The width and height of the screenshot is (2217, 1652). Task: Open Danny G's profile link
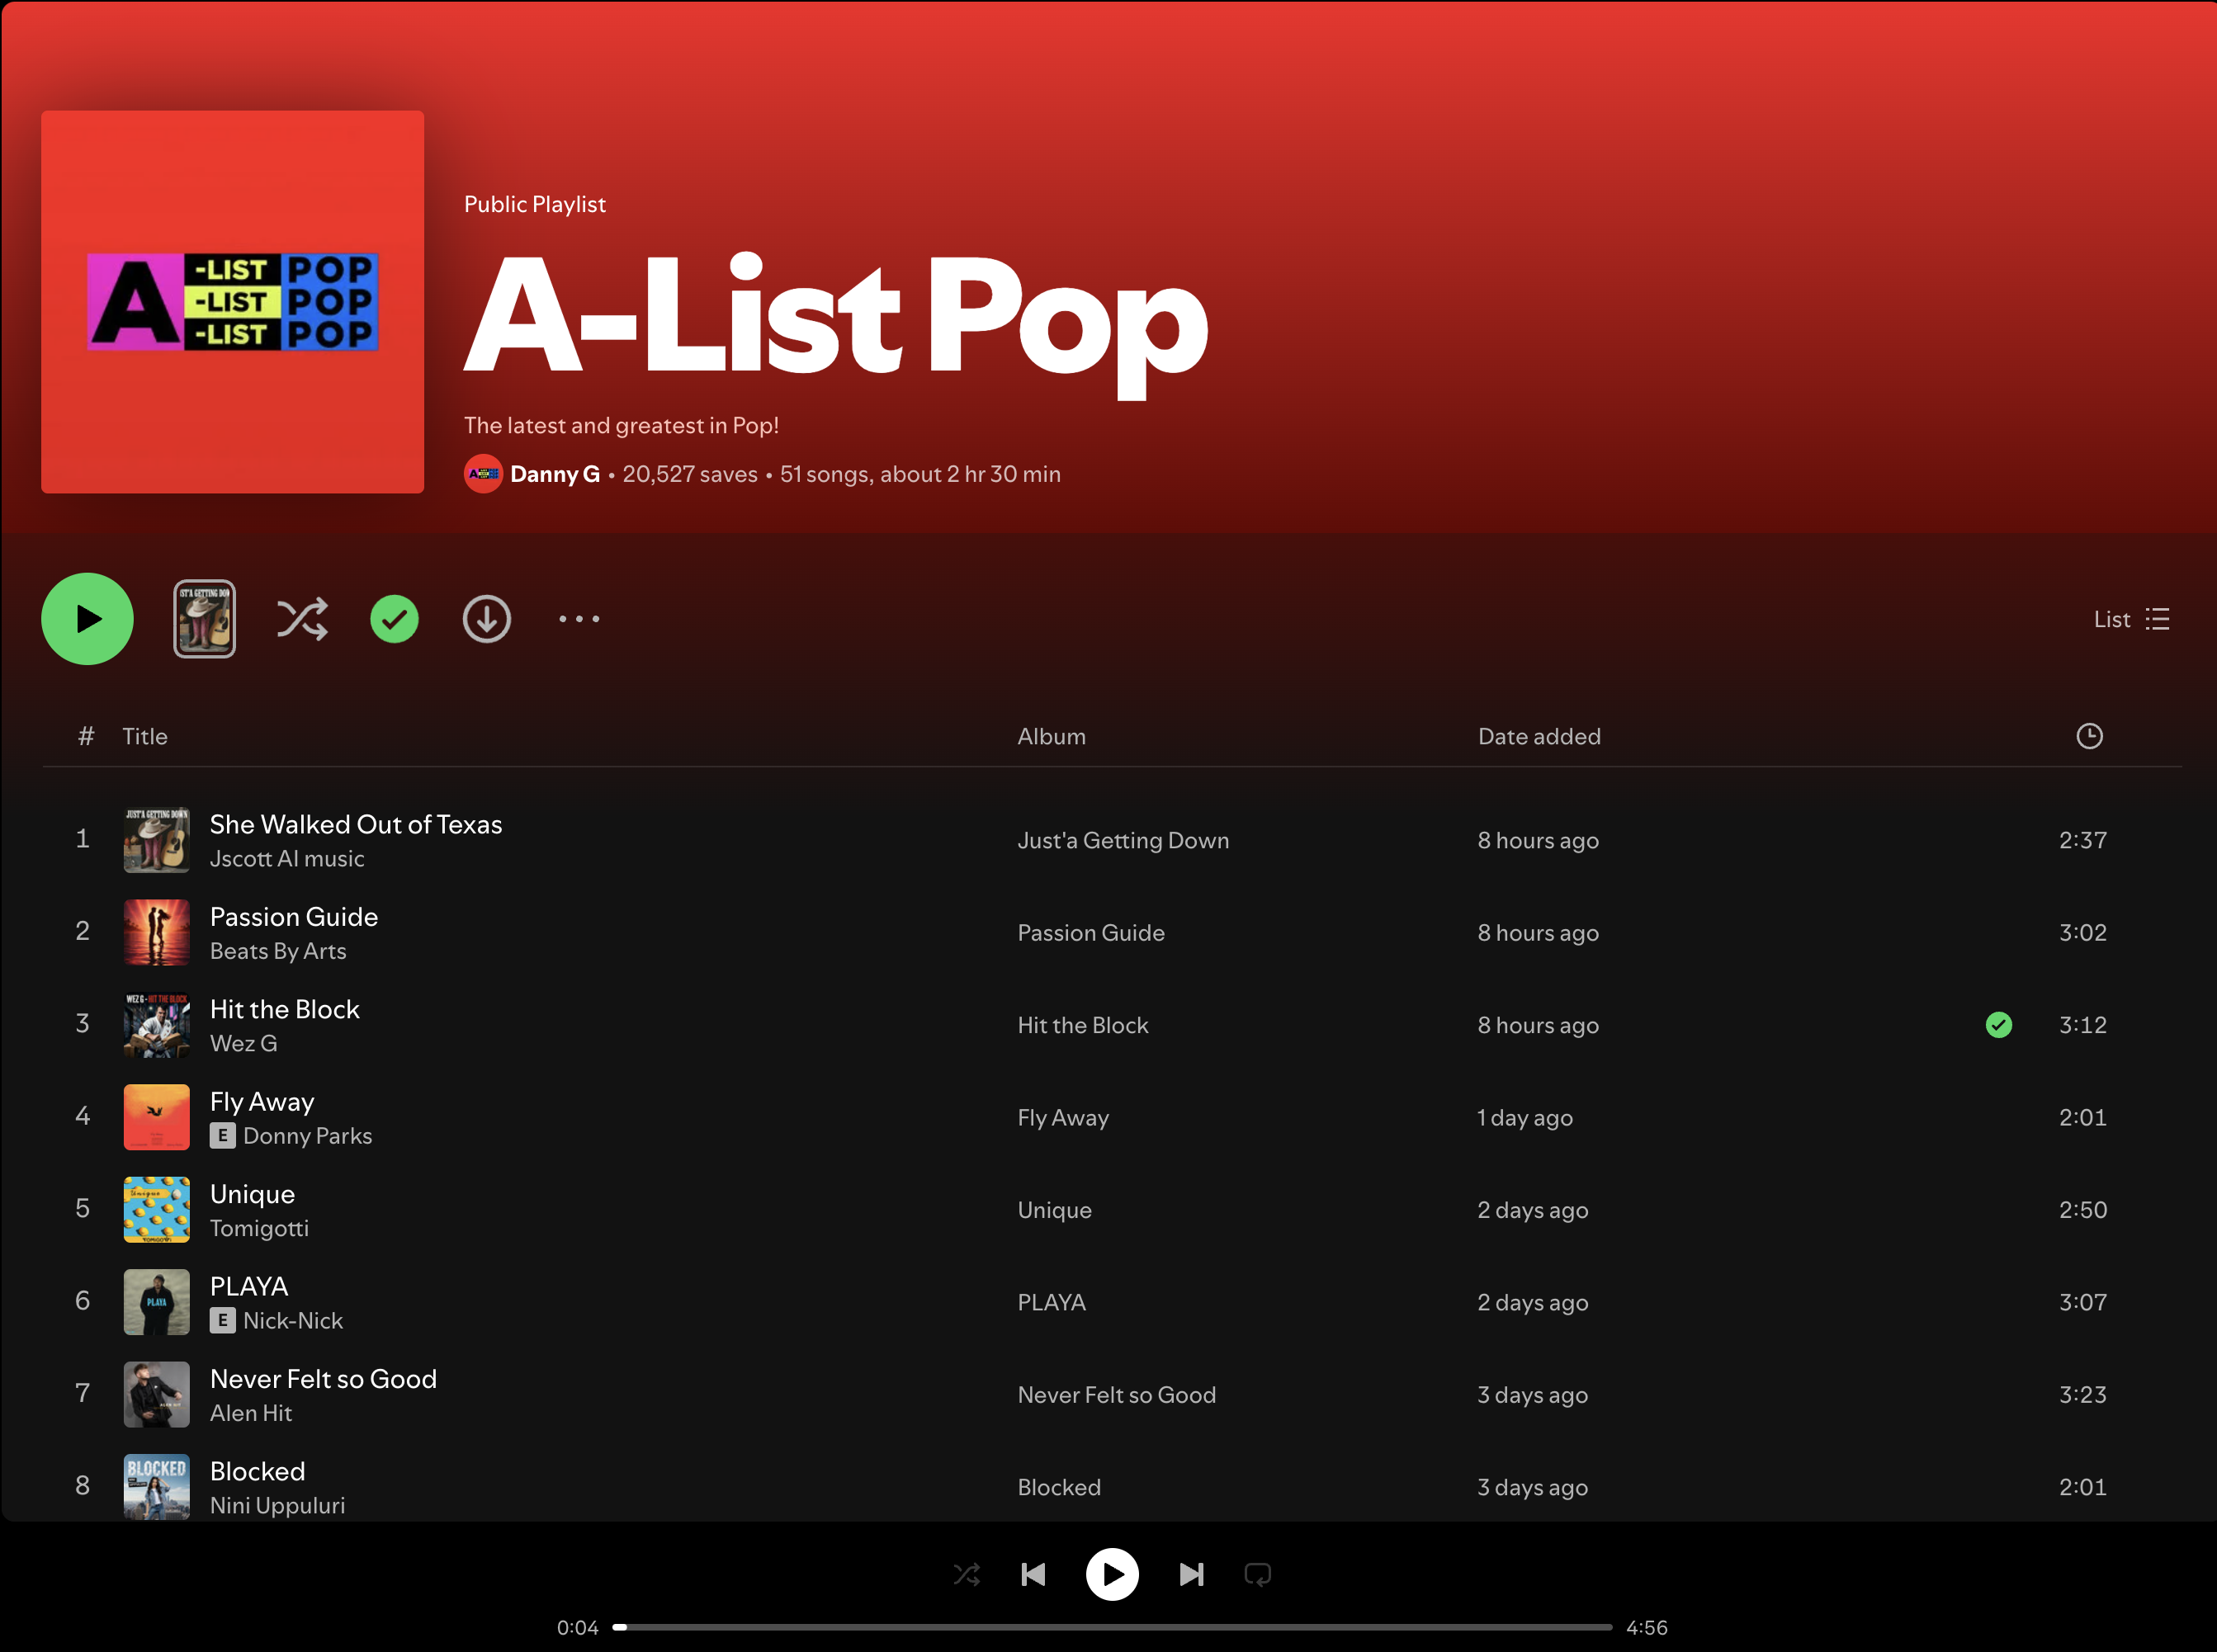[555, 474]
